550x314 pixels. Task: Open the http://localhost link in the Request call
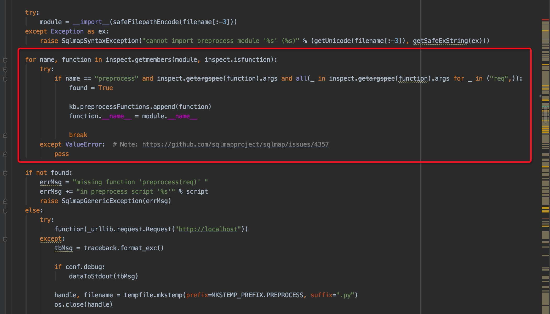pos(208,229)
